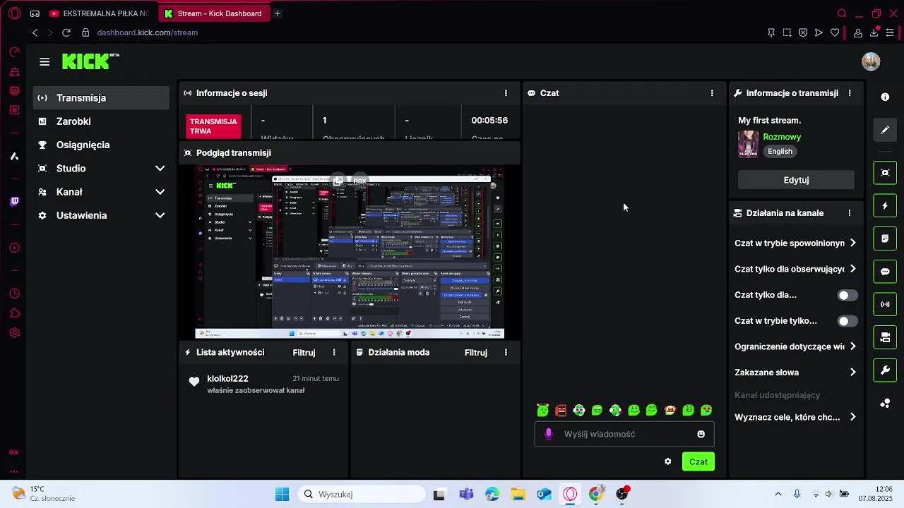The height and width of the screenshot is (508, 904).
Task: Open the user avatar in top right
Action: click(871, 61)
